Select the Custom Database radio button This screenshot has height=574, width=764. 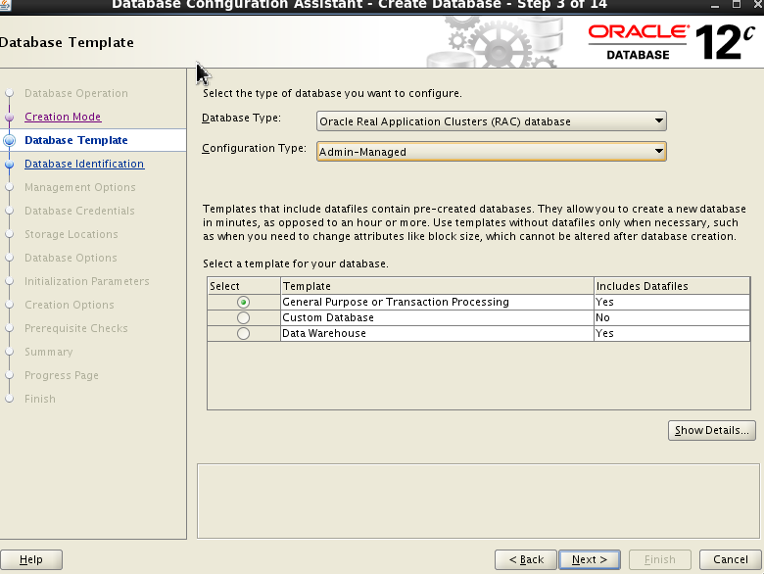243,317
